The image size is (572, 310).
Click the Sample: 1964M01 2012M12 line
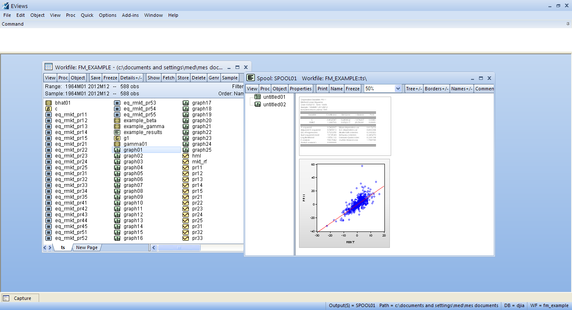[92, 94]
